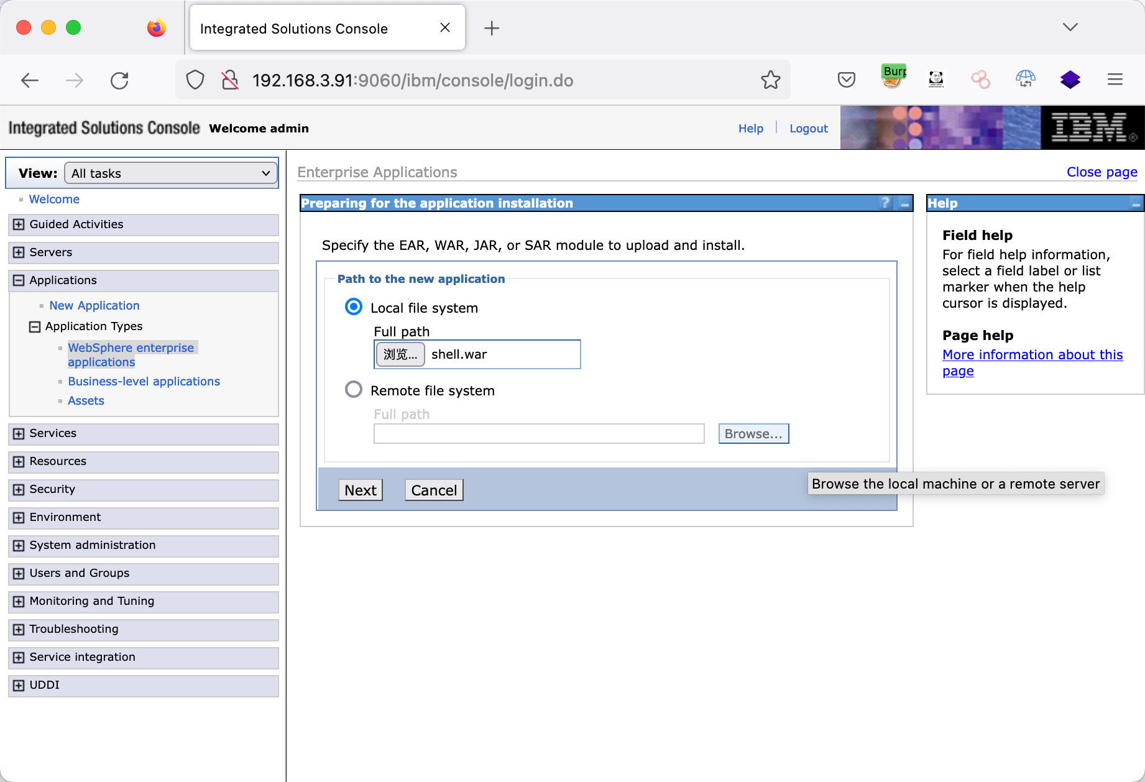Click the Next button
The width and height of the screenshot is (1145, 782).
[x=361, y=490]
